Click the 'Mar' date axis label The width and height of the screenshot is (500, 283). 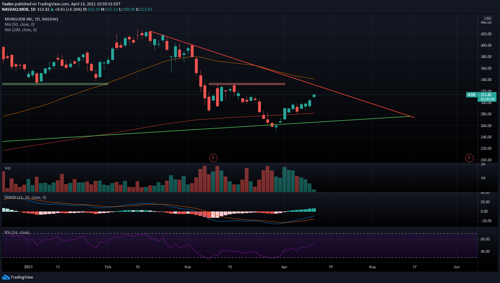(188, 267)
